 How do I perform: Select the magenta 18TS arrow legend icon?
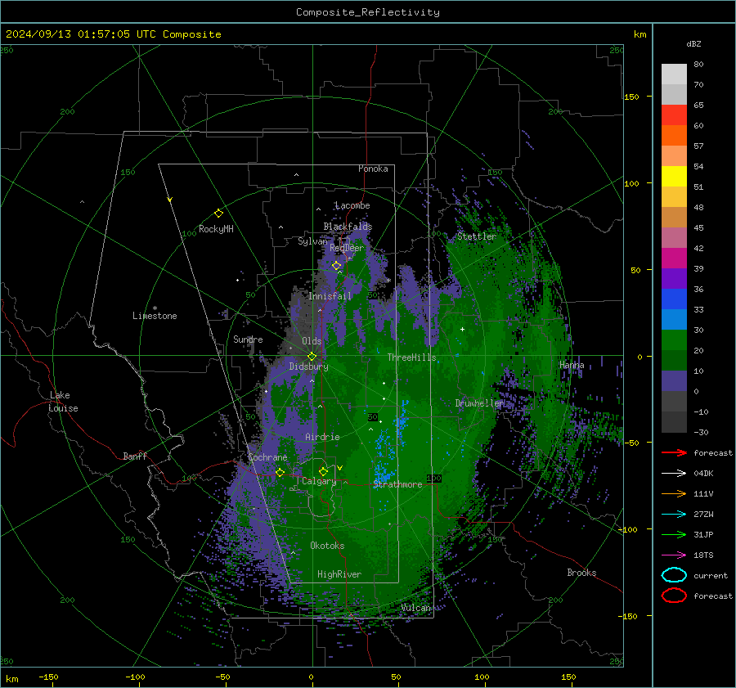pos(674,555)
